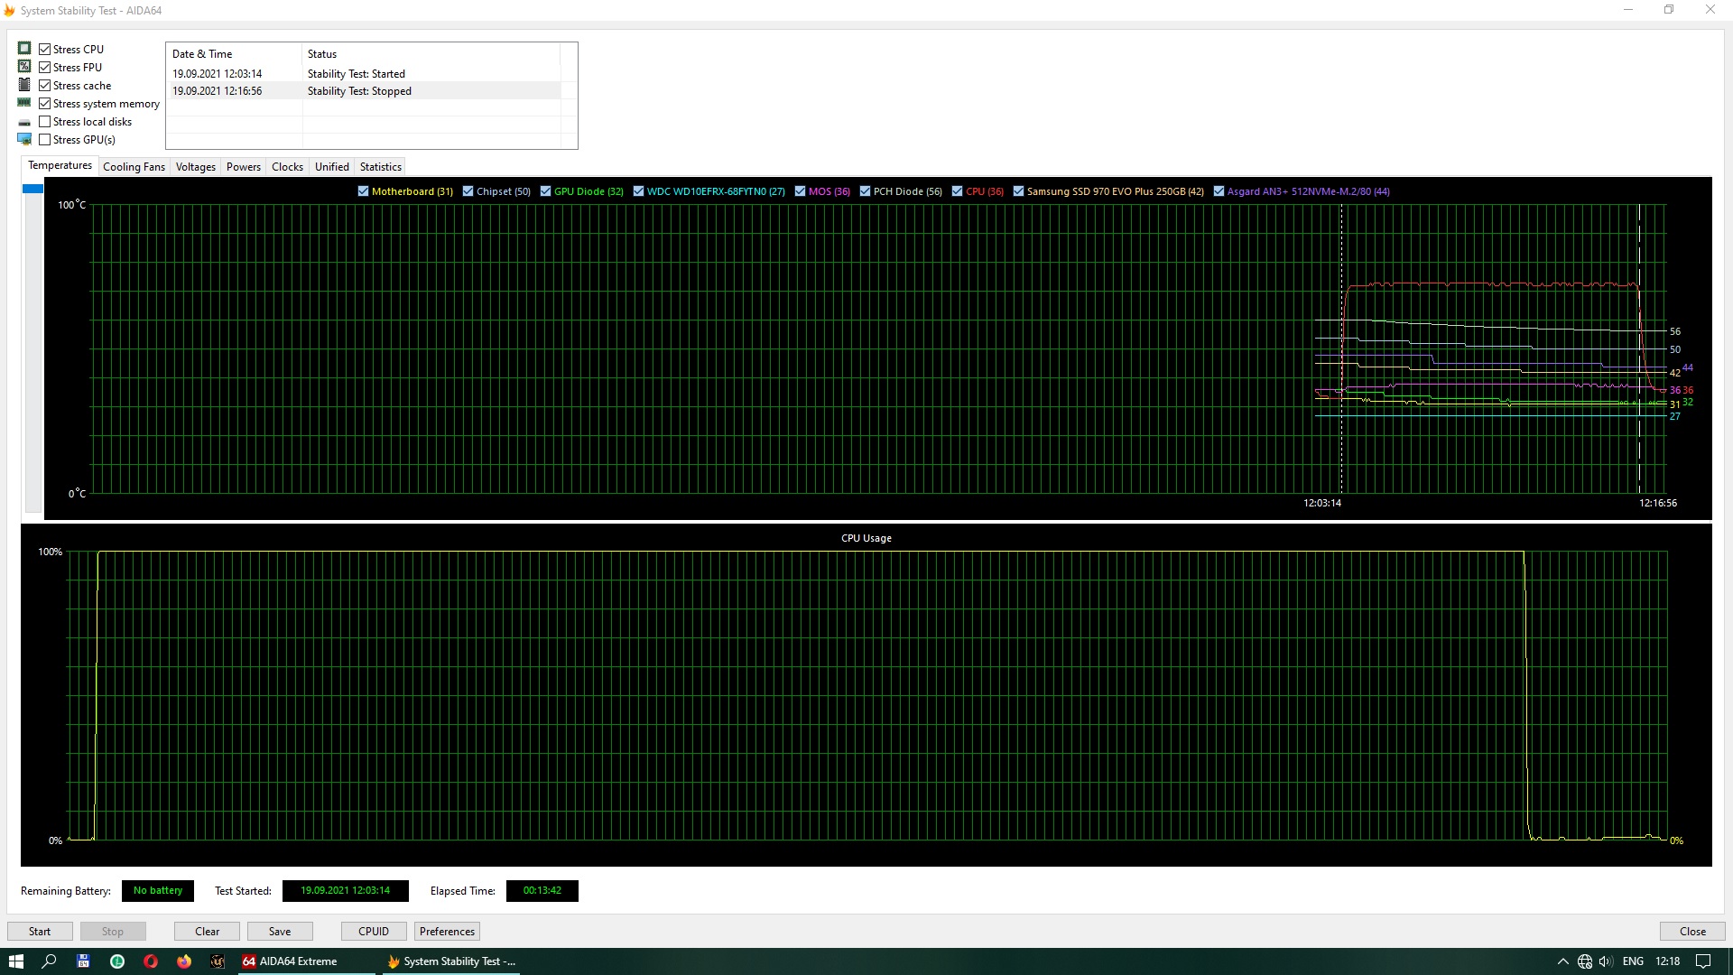1733x975 pixels.
Task: Expand hidden system tray icons
Action: click(1563, 961)
